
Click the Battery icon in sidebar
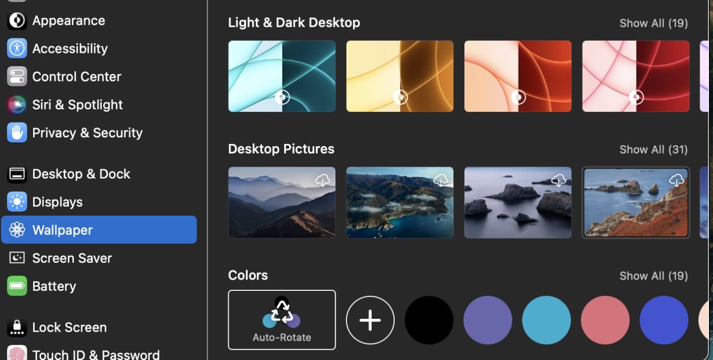[x=17, y=286]
